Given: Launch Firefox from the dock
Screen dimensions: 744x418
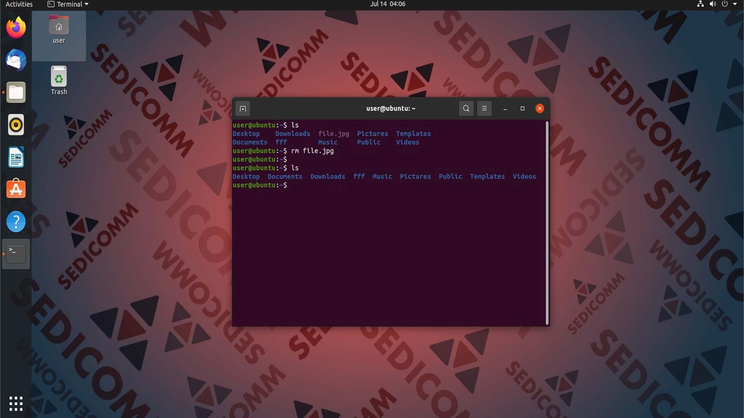Looking at the screenshot, I should coord(16,28).
